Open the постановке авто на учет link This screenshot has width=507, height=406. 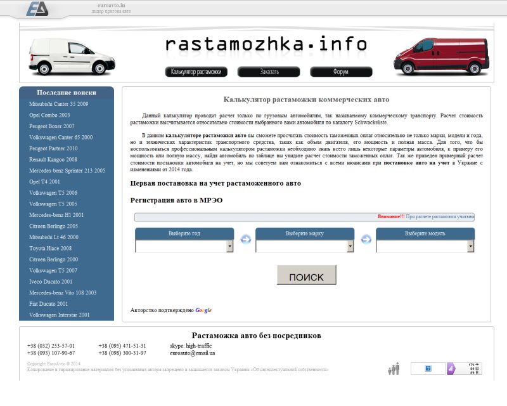pyautogui.click(x=416, y=163)
